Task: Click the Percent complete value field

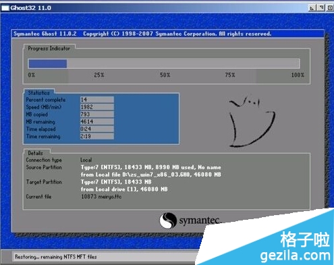Action: [x=97, y=100]
